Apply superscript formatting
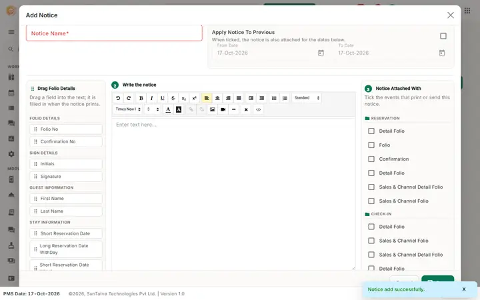 coord(195,98)
